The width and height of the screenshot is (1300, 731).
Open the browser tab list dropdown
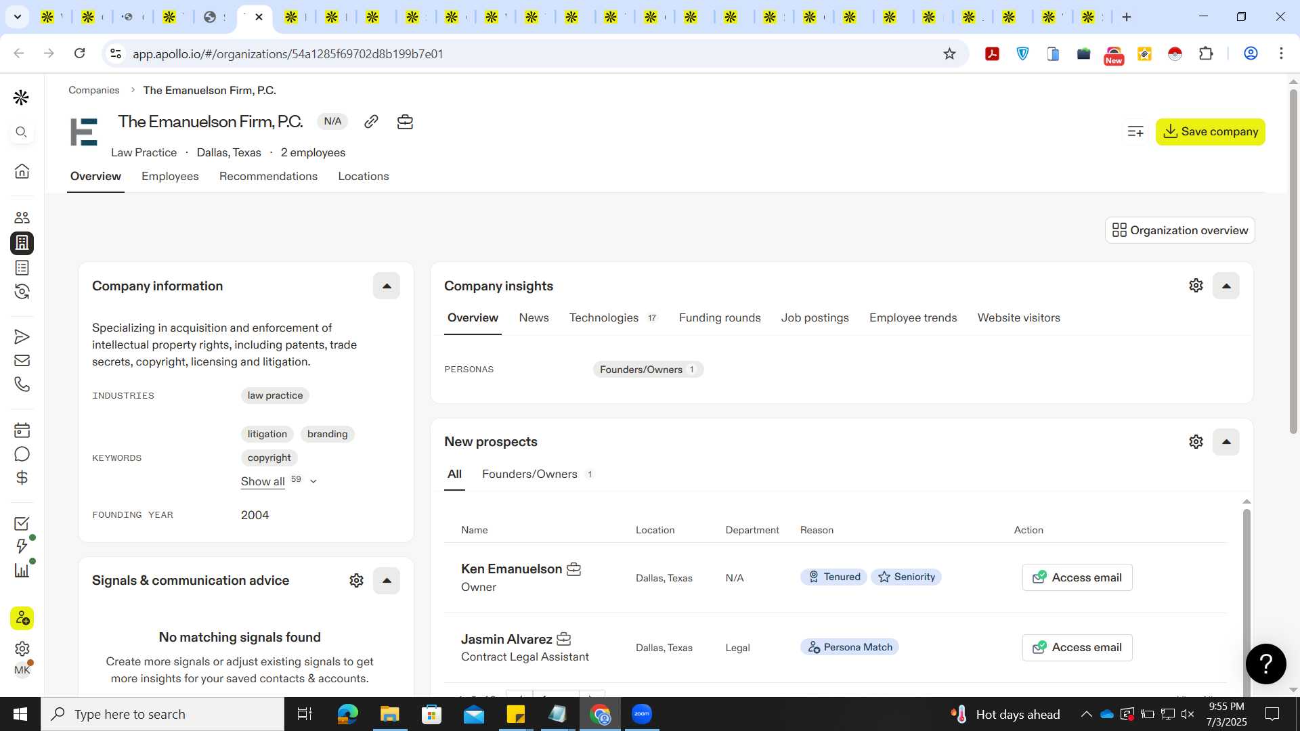(17, 17)
